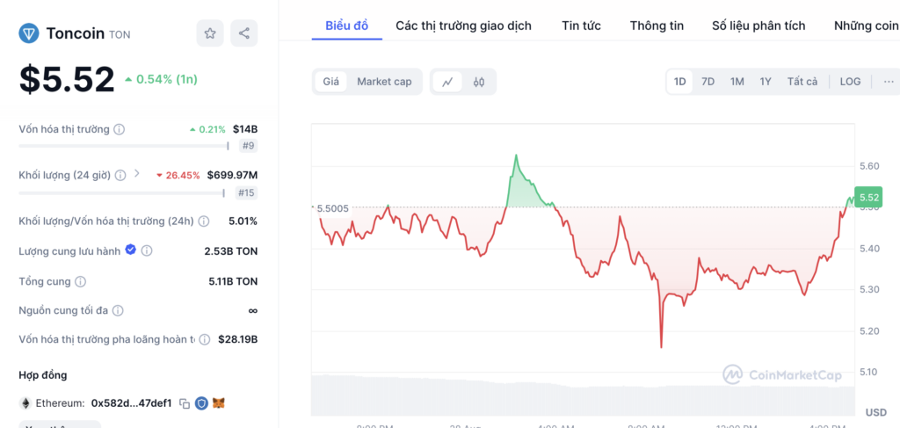Open info icon beside Vốn hóa pha loãng

[x=204, y=339]
